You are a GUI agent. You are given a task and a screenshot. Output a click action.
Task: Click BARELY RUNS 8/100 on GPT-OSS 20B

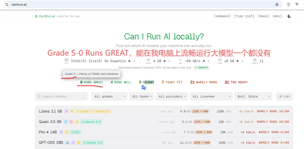274,143
